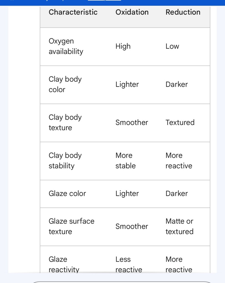Click Clay body color's Darker cell

[177, 84]
